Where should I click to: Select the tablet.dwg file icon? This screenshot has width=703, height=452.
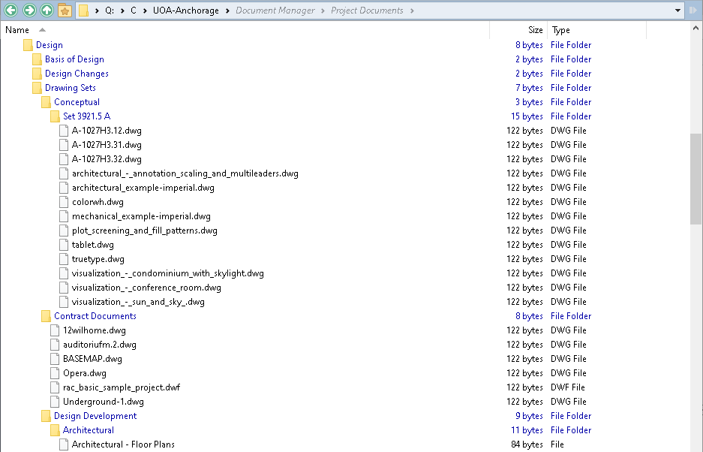point(63,244)
